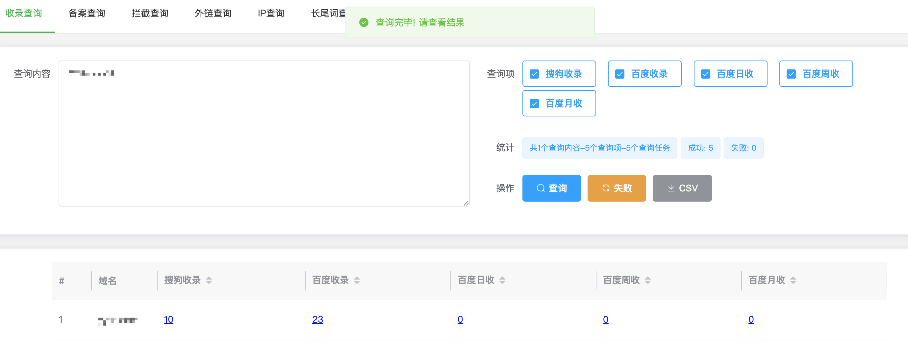Click the 查询完毕! 请查看结果 notification text
The height and width of the screenshot is (346, 908).
(420, 23)
